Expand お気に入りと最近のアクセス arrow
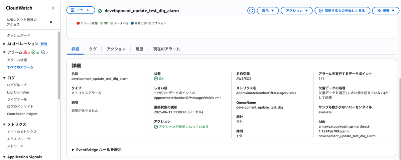 (51, 22)
